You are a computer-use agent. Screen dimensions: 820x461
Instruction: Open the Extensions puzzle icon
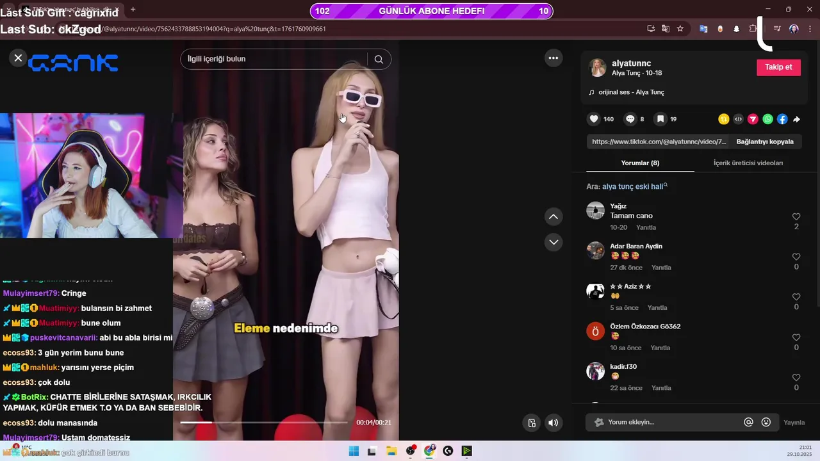pos(753,29)
